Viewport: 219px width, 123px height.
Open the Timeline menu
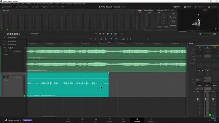[28, 4]
